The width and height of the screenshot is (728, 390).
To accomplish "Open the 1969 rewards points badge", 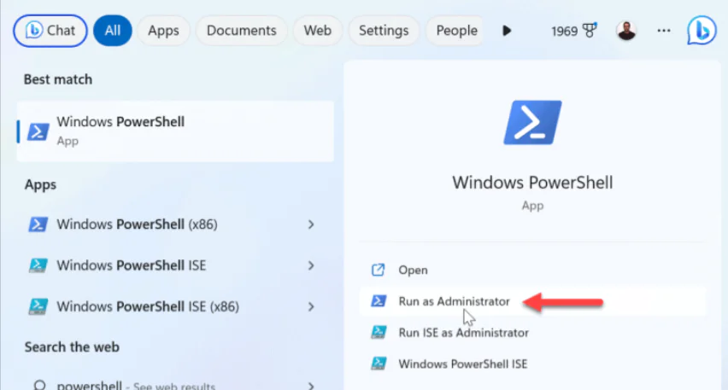I will pos(574,31).
